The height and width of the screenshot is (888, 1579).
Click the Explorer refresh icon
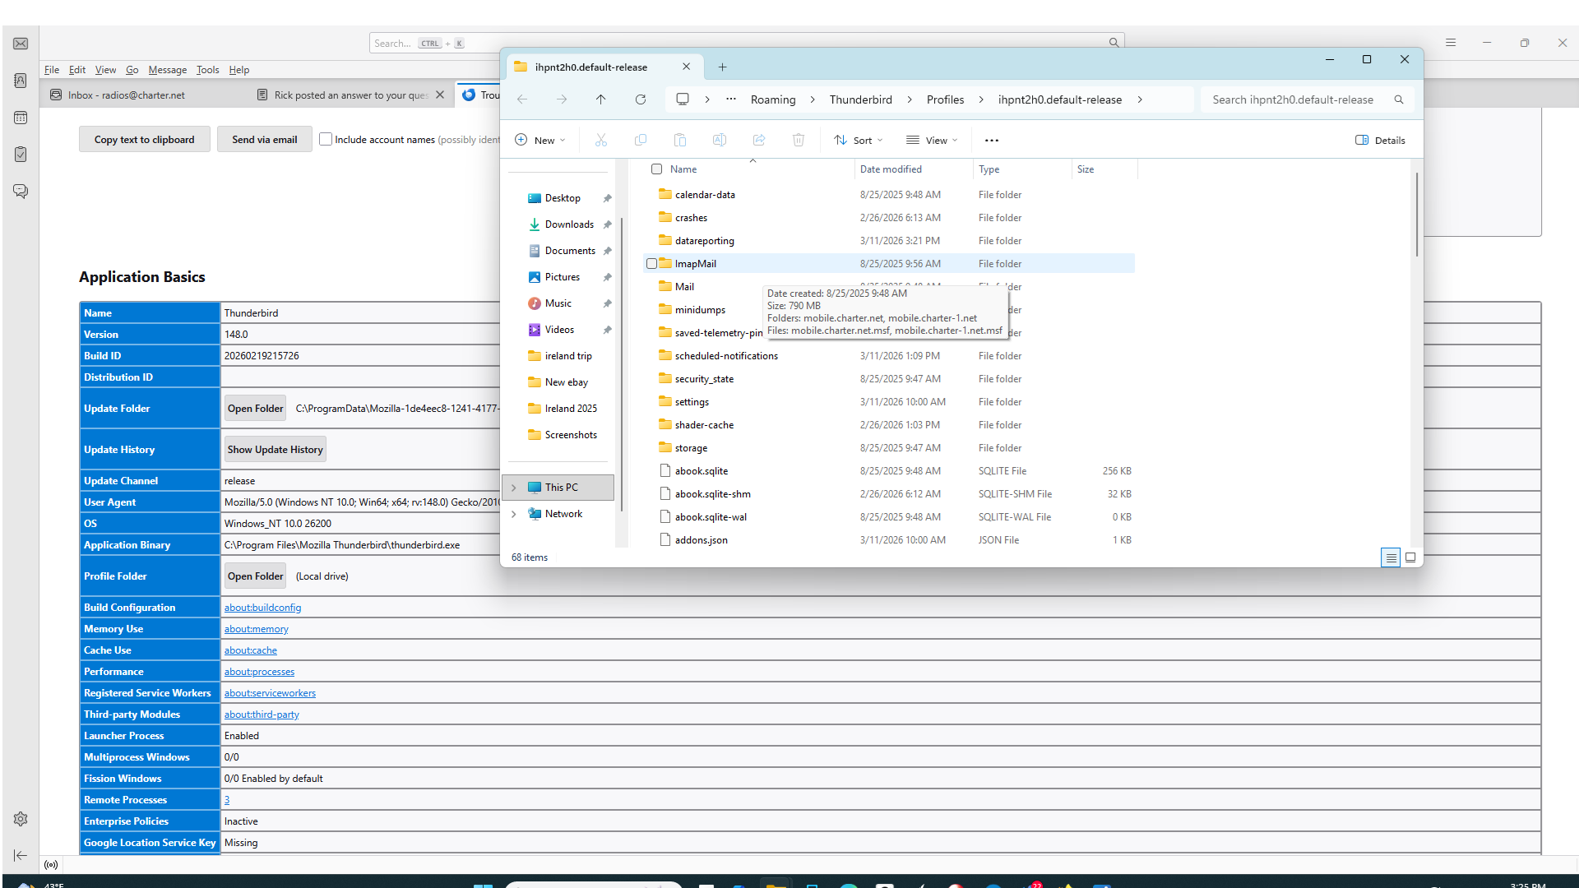pyautogui.click(x=641, y=99)
